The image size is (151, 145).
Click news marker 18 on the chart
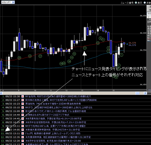pyautogui.click(x=30, y=56)
